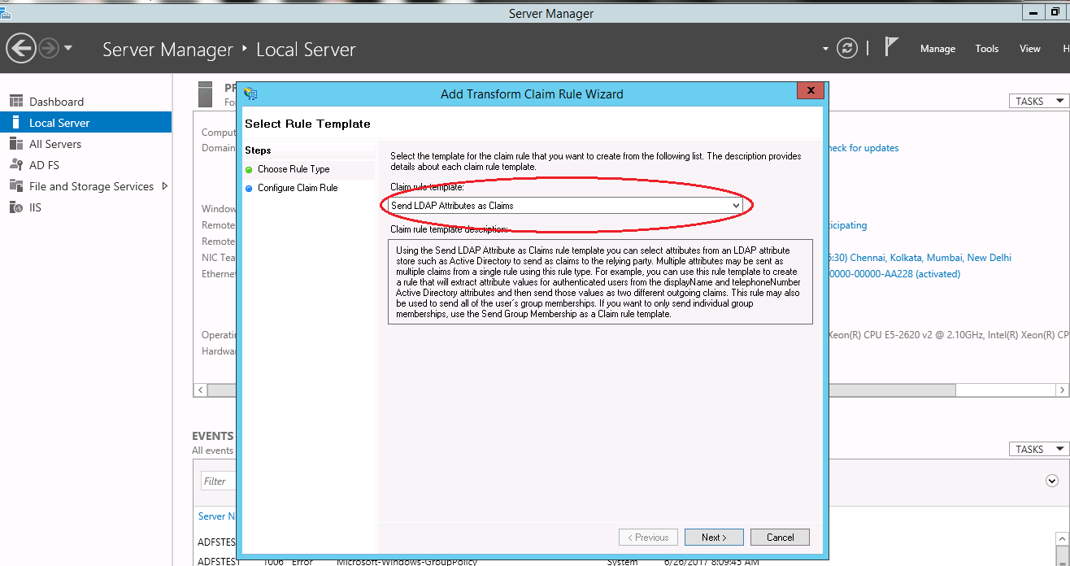The height and width of the screenshot is (566, 1070).
Task: Click the refresh icon in header
Action: click(x=847, y=48)
